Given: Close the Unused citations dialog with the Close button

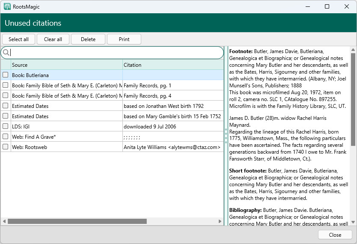Looking at the screenshot, I should pyautogui.click(x=335, y=235).
